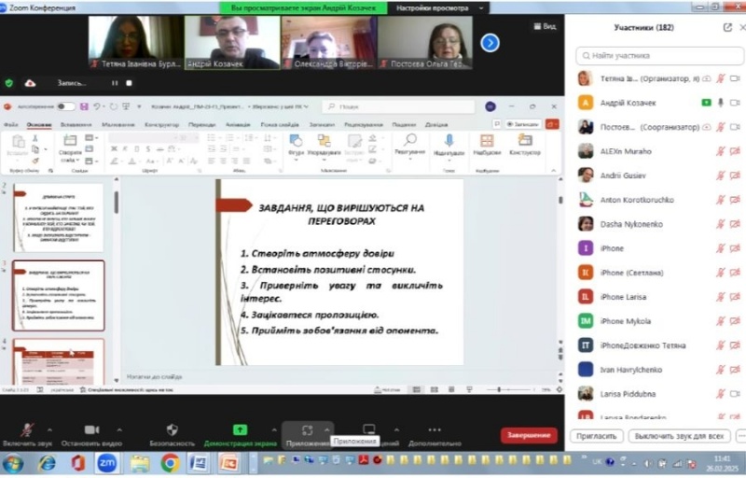Switch to reading view icon

click(x=451, y=389)
